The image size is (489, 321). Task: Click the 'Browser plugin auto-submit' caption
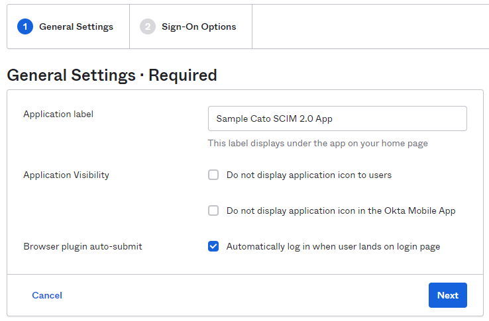(x=83, y=247)
